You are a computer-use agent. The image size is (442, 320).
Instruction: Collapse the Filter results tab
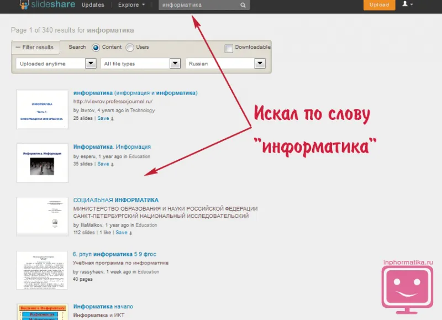point(35,47)
